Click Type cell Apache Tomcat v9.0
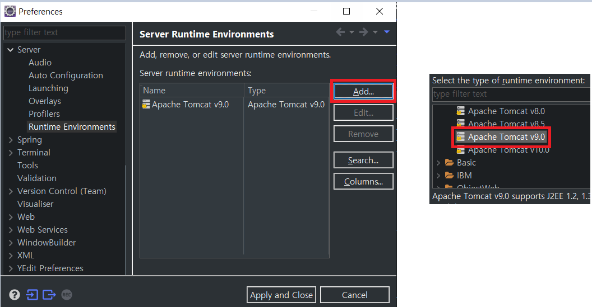This screenshot has width=592, height=307. tap(286, 105)
